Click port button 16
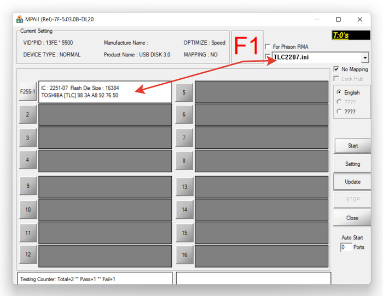This screenshot has width=383, height=296. [184, 255]
